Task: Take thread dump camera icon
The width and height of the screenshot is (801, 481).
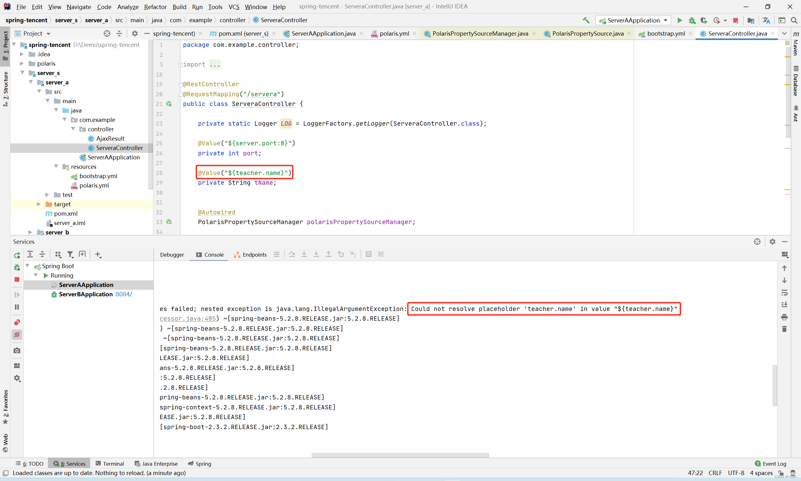Action: click(x=17, y=350)
